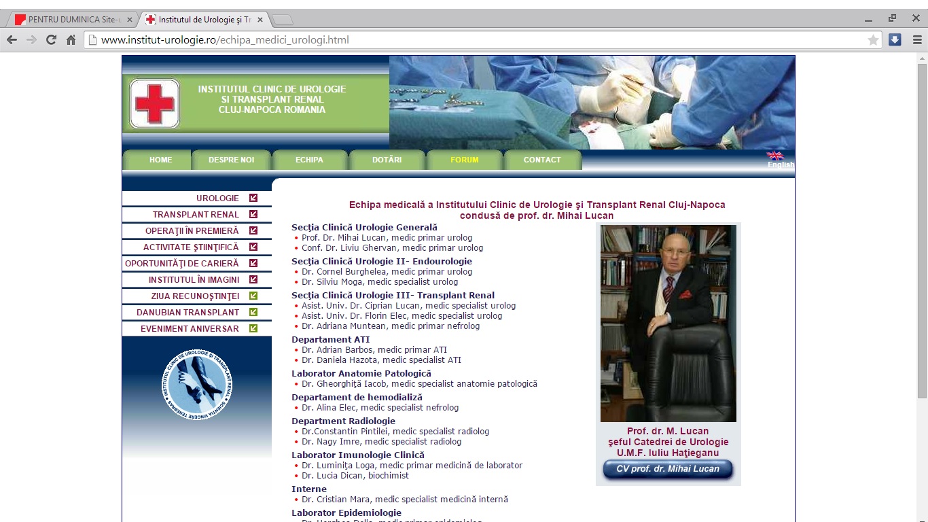Open the TRANSPLANT RENAL sidebar link
Image resolution: width=928 pixels, height=522 pixels.
196,215
